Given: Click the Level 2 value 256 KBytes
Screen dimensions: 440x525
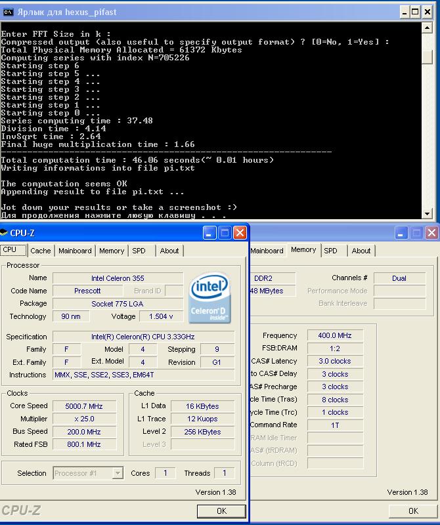Looking at the screenshot, I should pyautogui.click(x=202, y=432).
